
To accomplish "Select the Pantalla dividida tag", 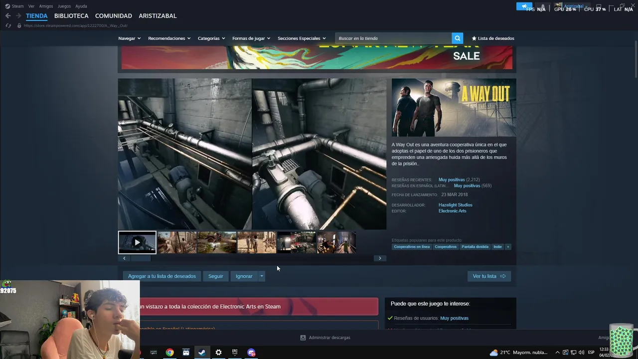I will (475, 247).
